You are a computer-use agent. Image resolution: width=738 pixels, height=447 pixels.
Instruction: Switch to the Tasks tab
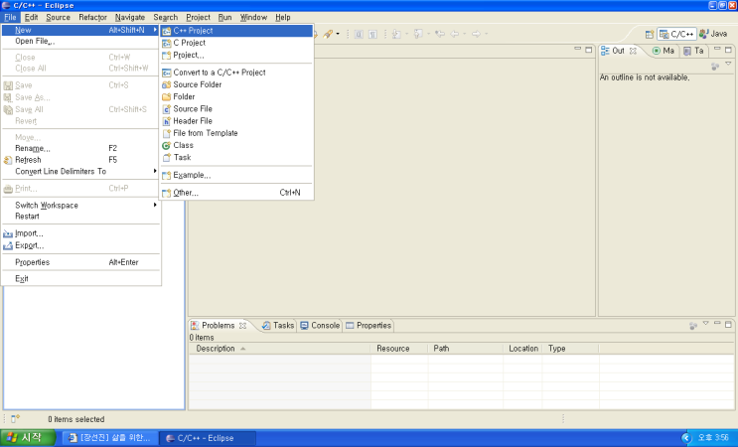click(278, 326)
